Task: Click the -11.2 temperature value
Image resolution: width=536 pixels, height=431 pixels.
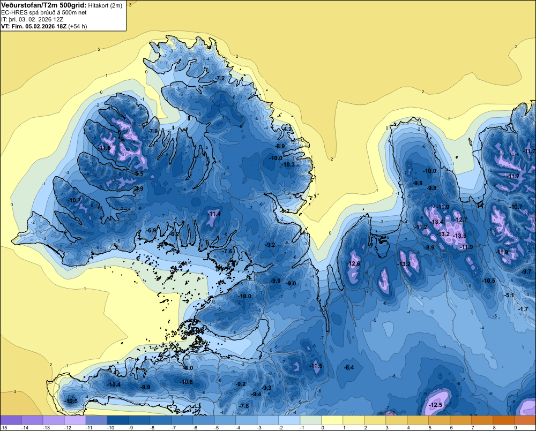Action: pyautogui.click(x=421, y=228)
